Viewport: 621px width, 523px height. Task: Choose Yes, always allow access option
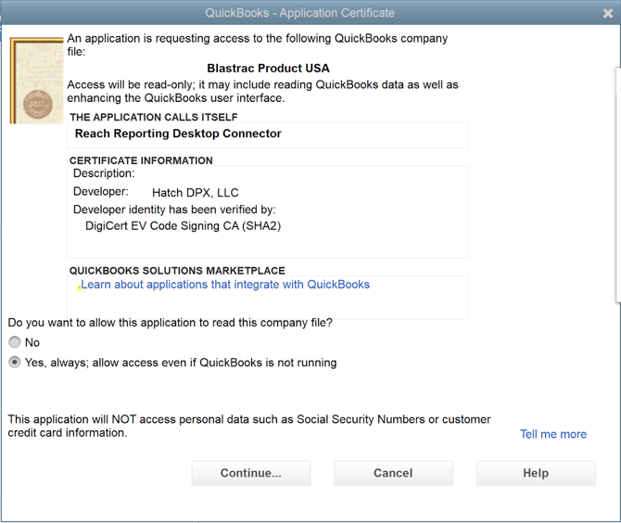pyautogui.click(x=15, y=363)
